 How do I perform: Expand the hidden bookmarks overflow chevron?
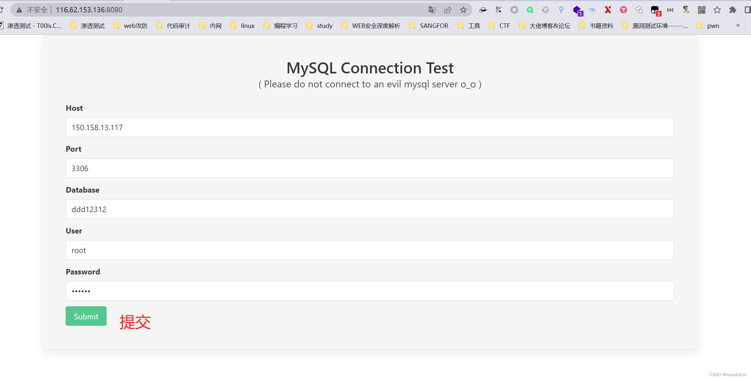(x=738, y=25)
